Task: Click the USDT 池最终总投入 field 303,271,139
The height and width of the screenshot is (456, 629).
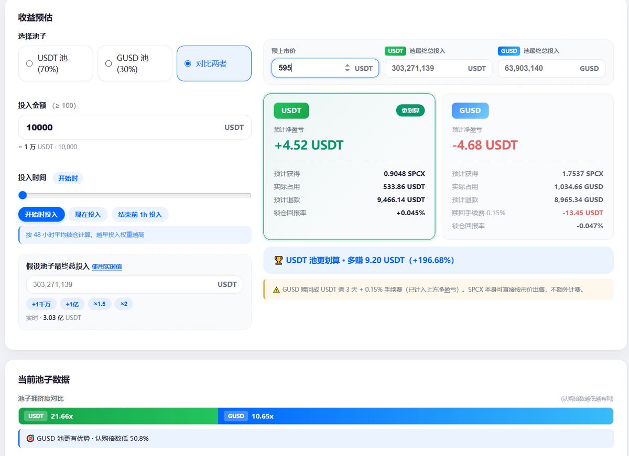Action: click(x=438, y=68)
